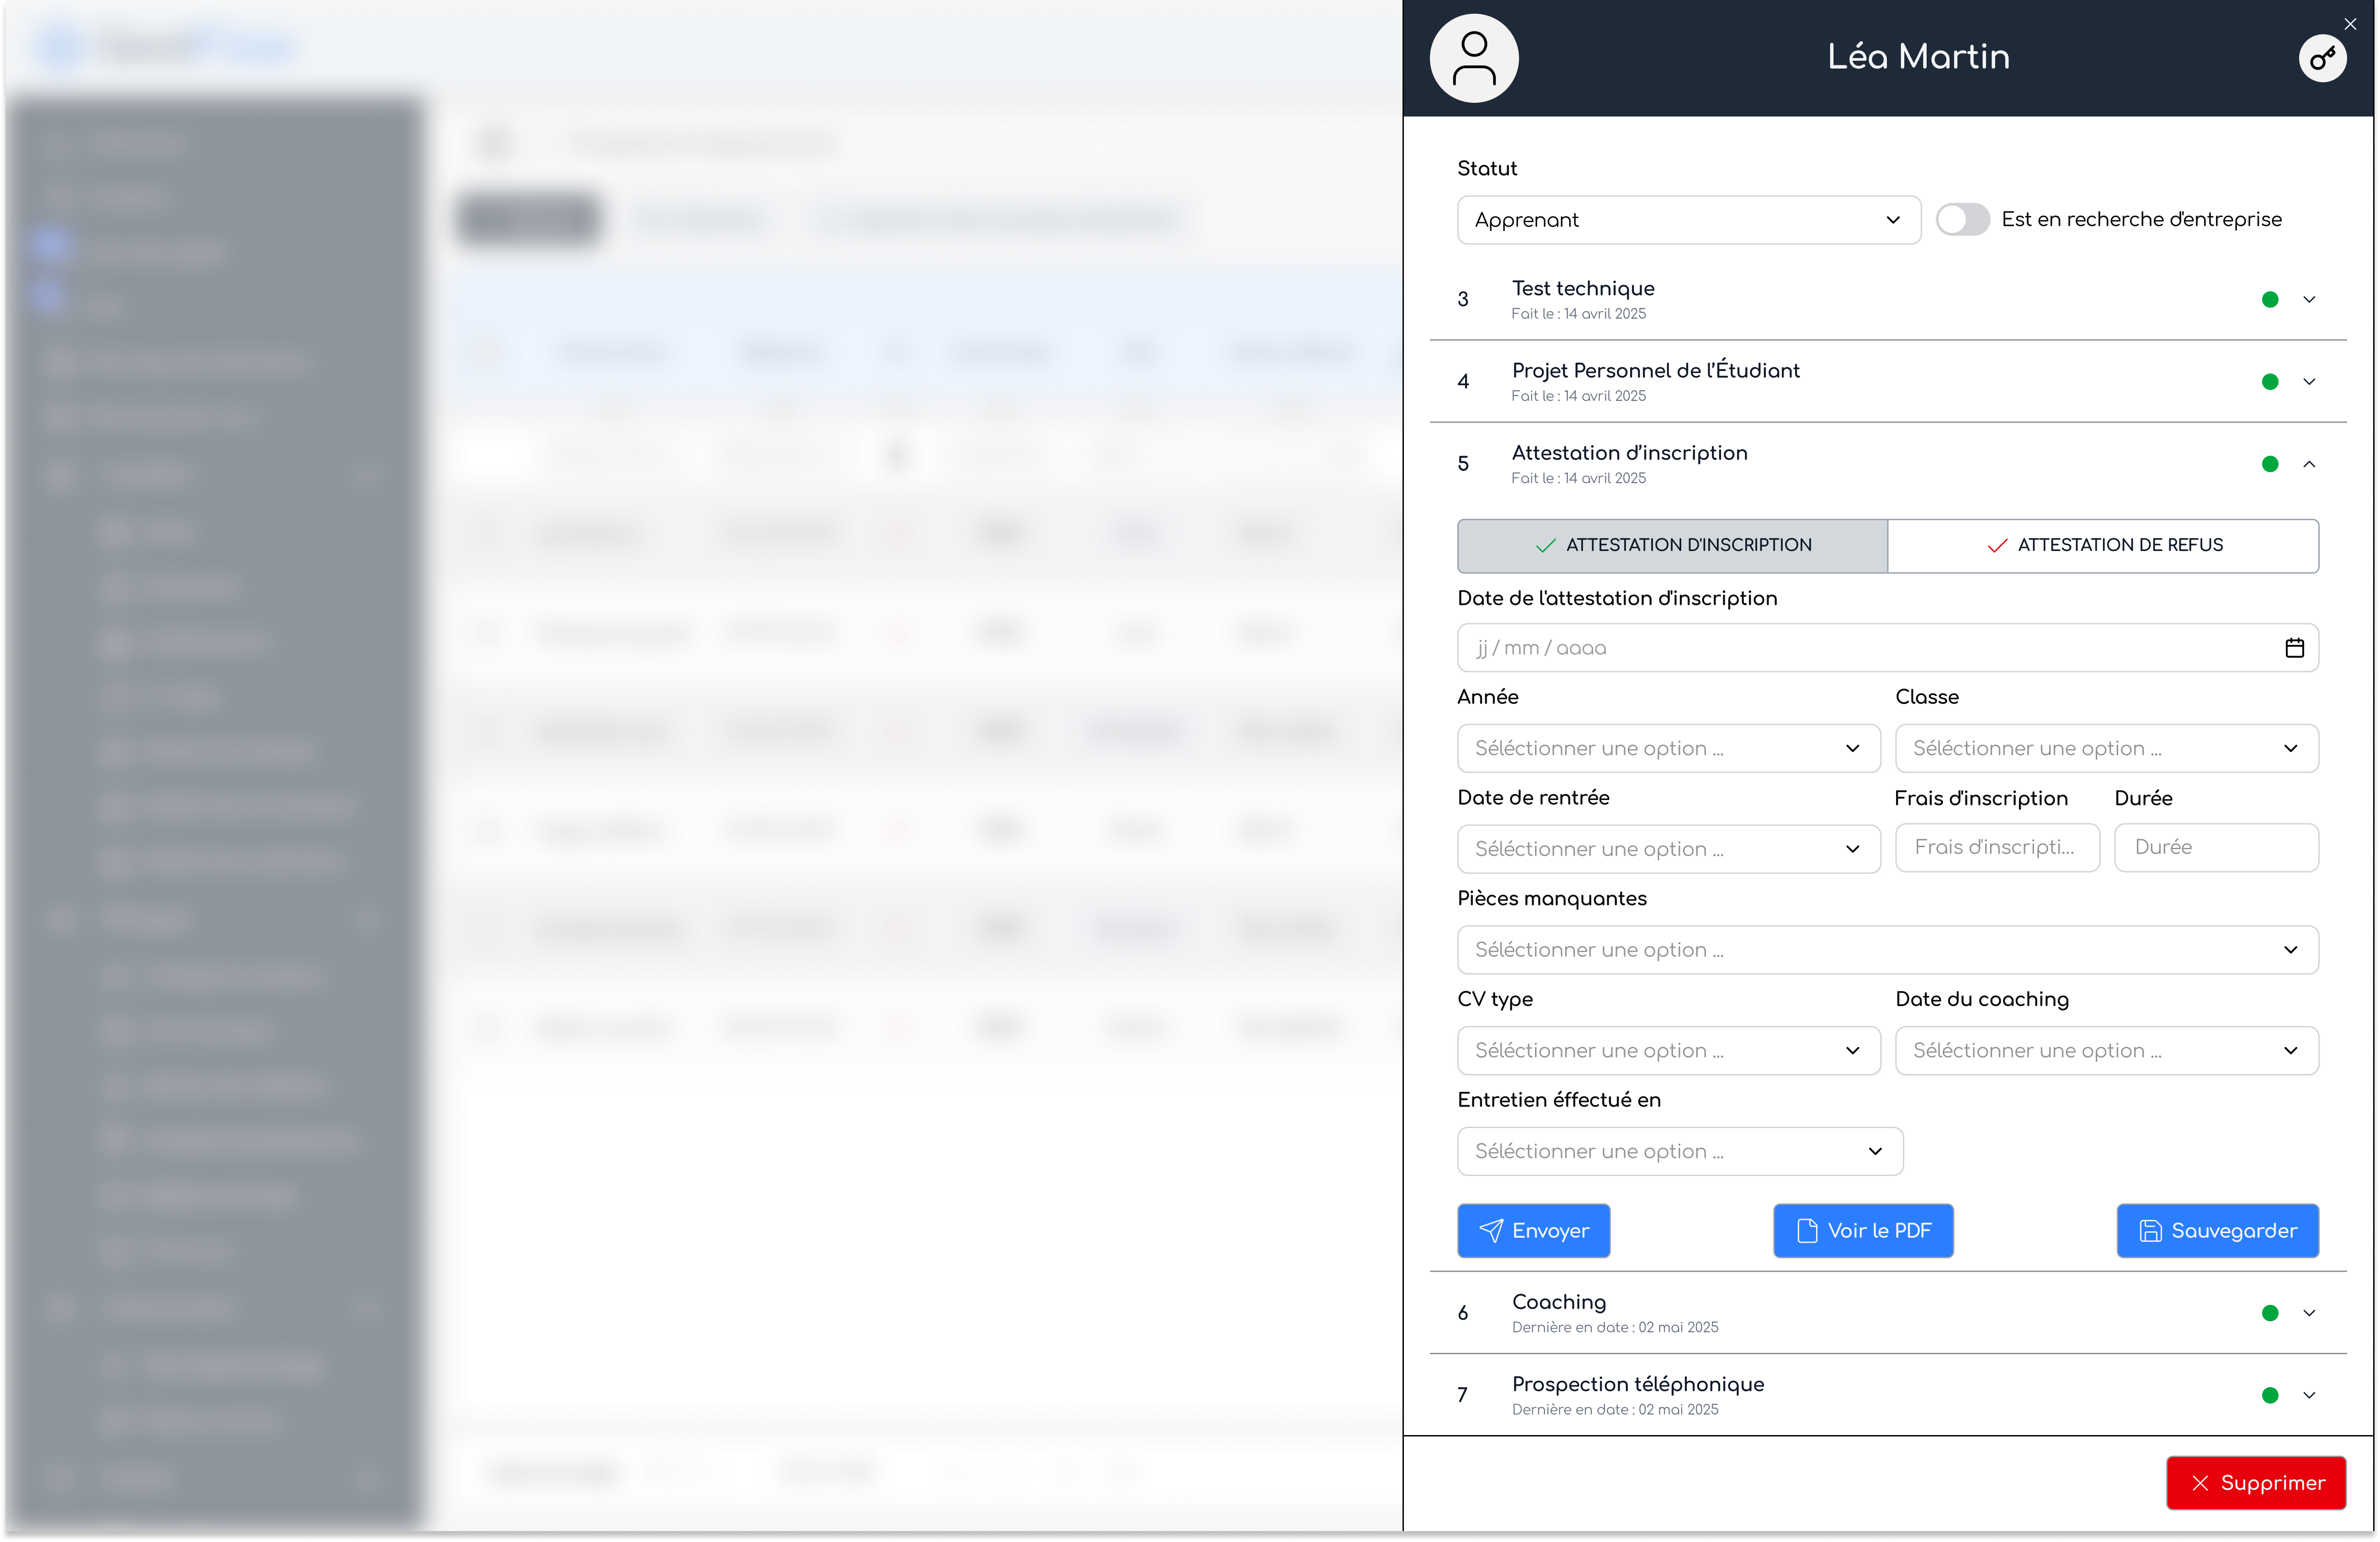Collapse the Attestation d'inscription section

(2309, 464)
